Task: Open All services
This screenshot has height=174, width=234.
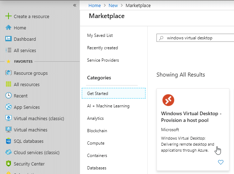Action: (25, 50)
